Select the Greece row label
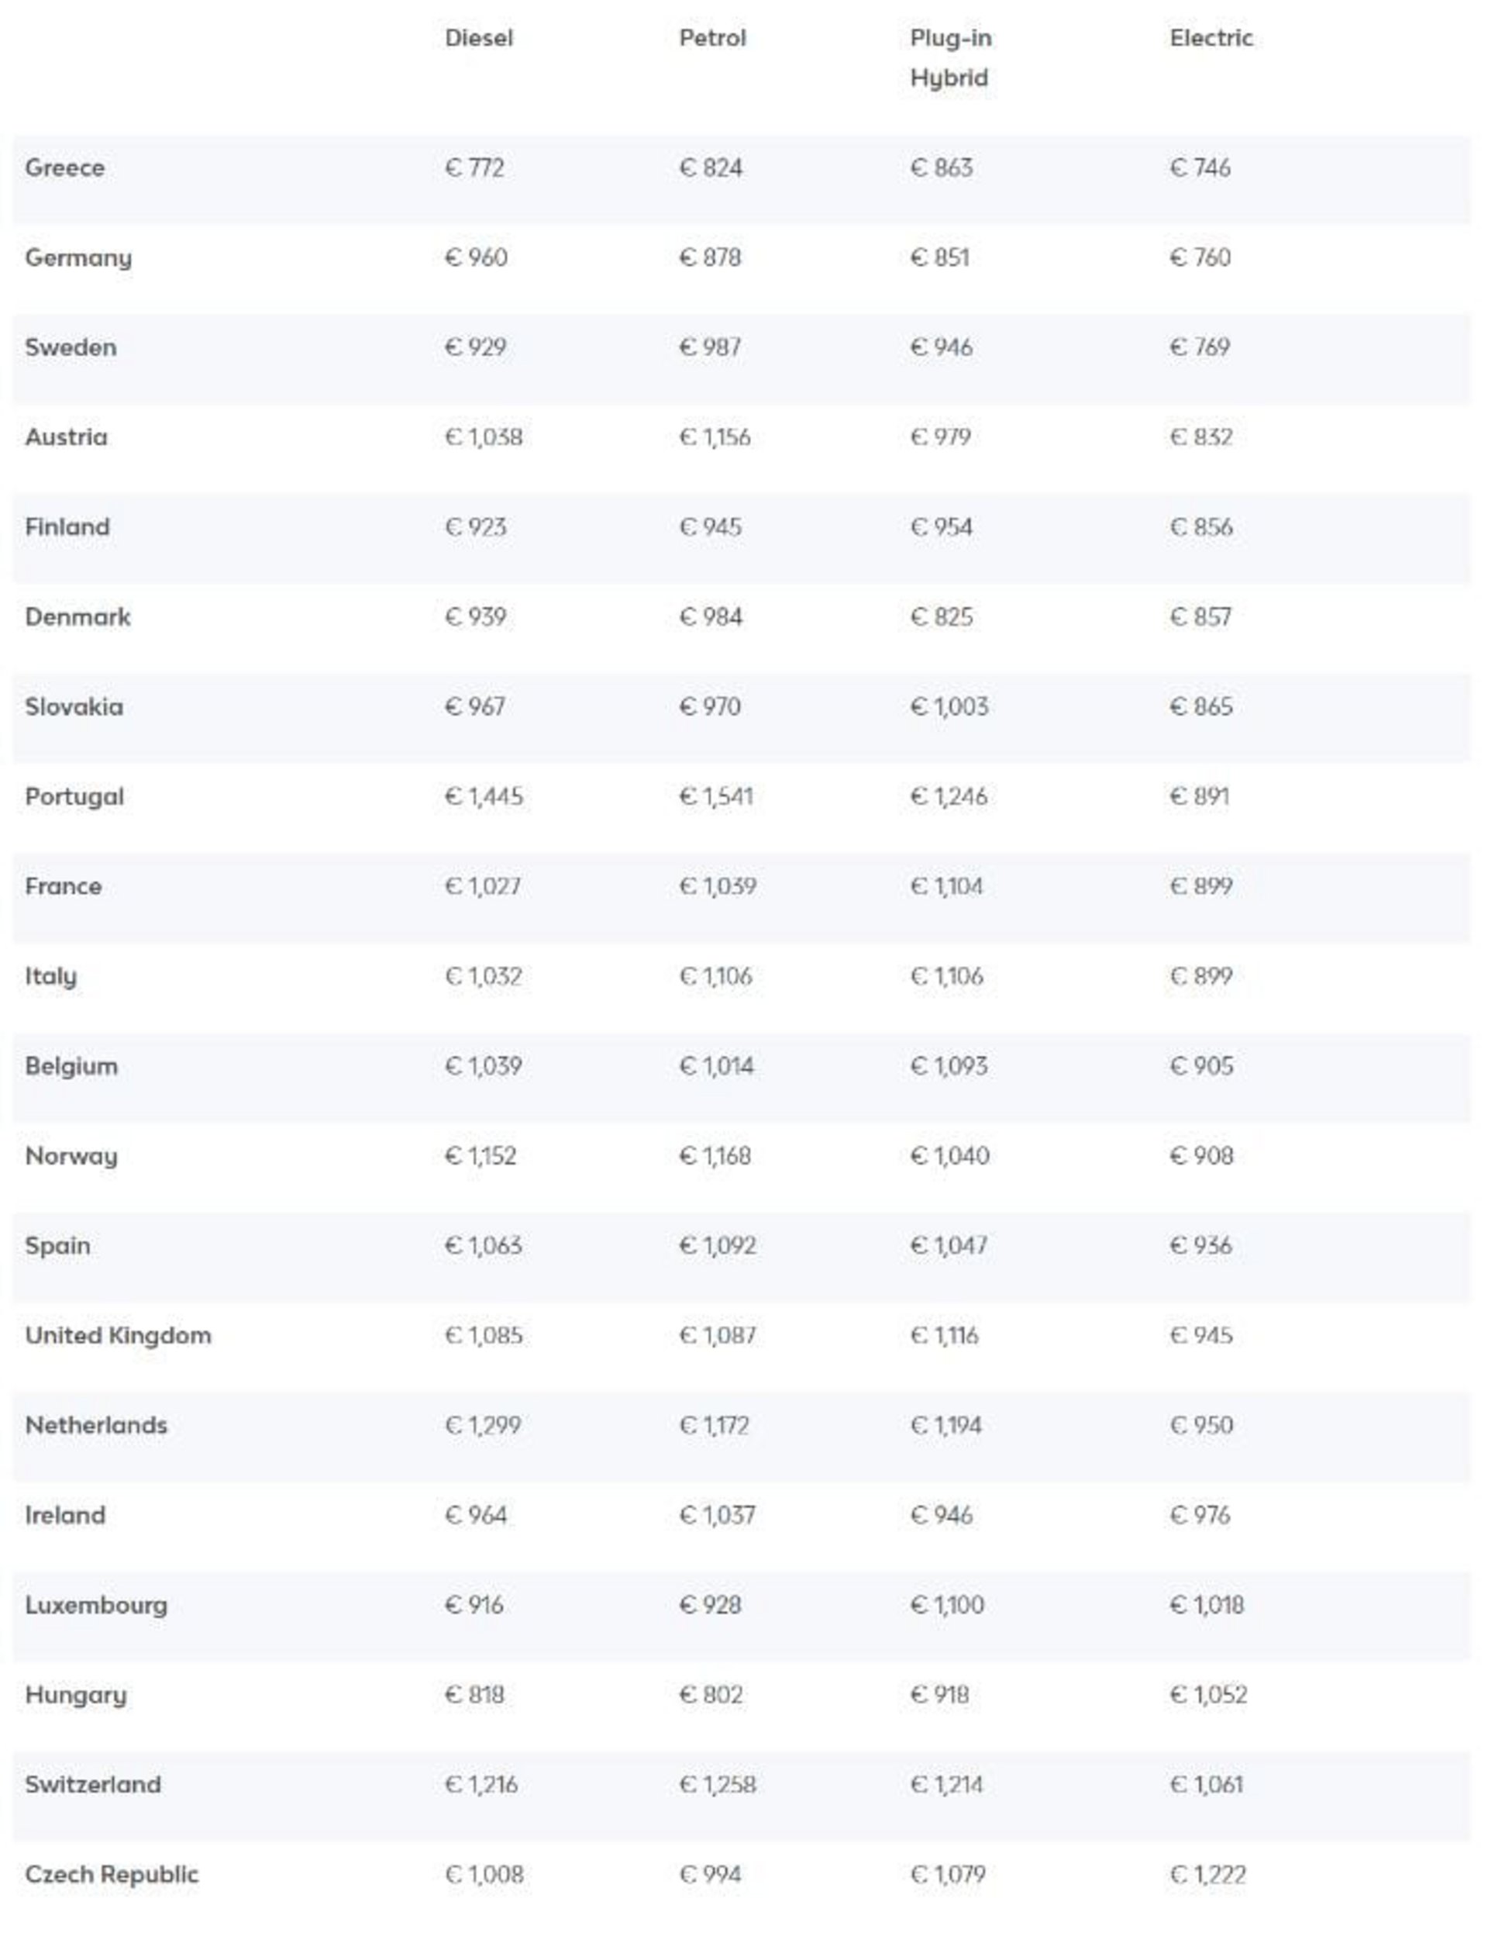The width and height of the screenshot is (1488, 1936). [64, 167]
